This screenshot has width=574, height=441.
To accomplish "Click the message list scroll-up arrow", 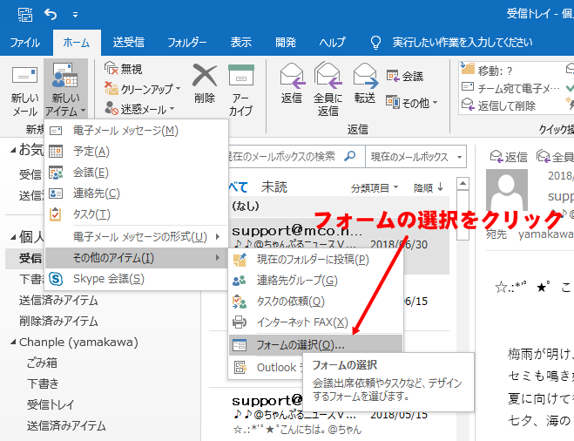I will [463, 183].
